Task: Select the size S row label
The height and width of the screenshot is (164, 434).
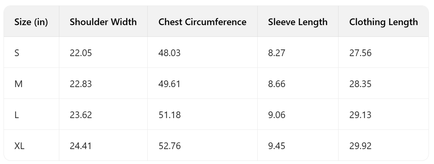Action: [x=17, y=53]
